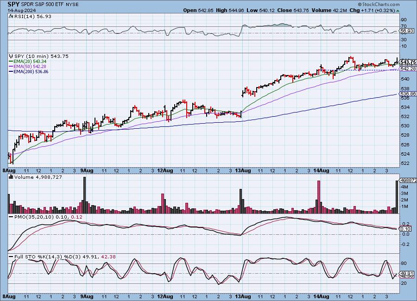This screenshot has width=417, height=301.
Task: Click the 'SPDR S&P 500 ETF' name
Action: pyautogui.click(x=42, y=5)
